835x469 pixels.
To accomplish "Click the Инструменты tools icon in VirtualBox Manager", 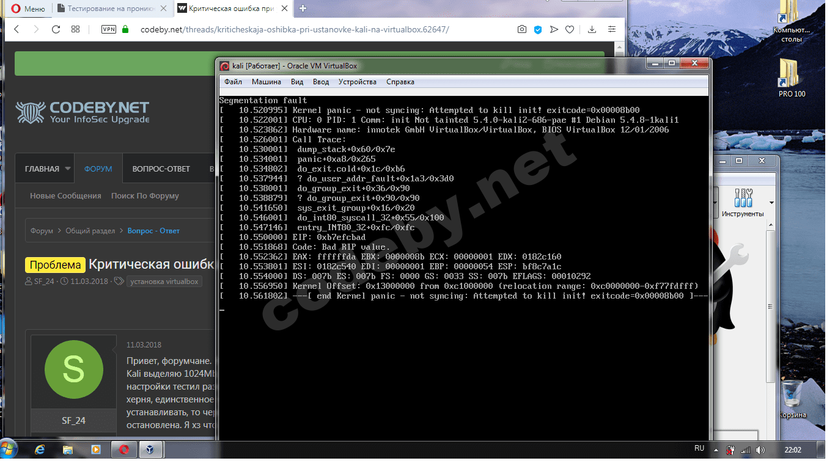I will coord(743,203).
